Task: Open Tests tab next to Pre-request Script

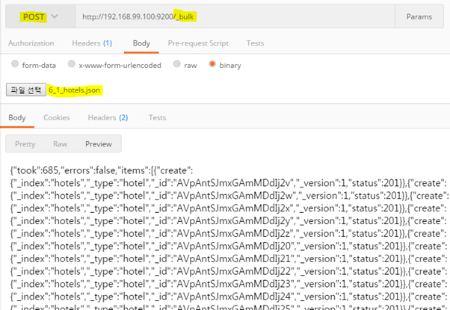Action: coord(255,43)
